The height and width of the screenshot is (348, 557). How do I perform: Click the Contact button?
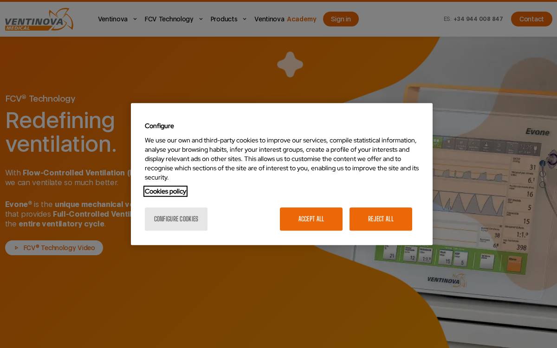pos(531,19)
